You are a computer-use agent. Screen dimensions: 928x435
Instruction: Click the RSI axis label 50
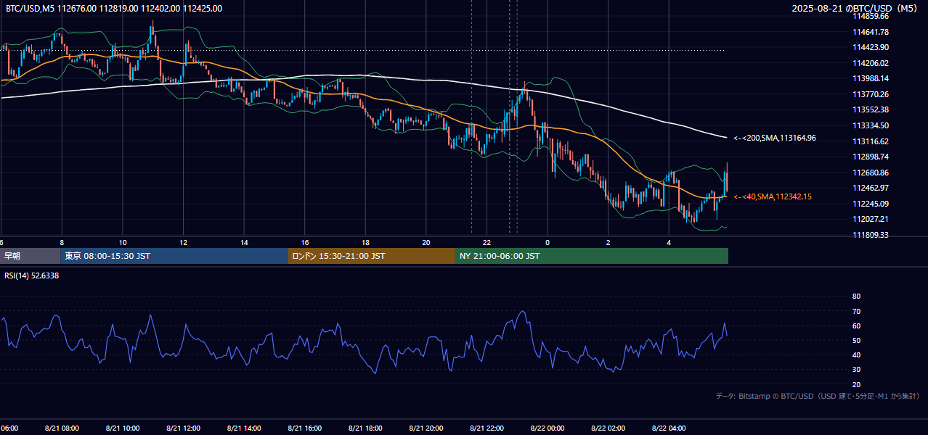[856, 340]
